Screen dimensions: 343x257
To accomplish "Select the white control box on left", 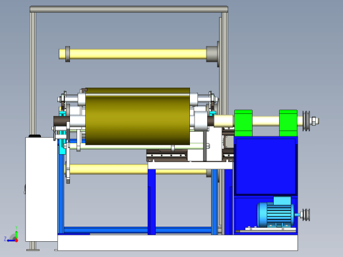I will pyautogui.click(x=42, y=189).
